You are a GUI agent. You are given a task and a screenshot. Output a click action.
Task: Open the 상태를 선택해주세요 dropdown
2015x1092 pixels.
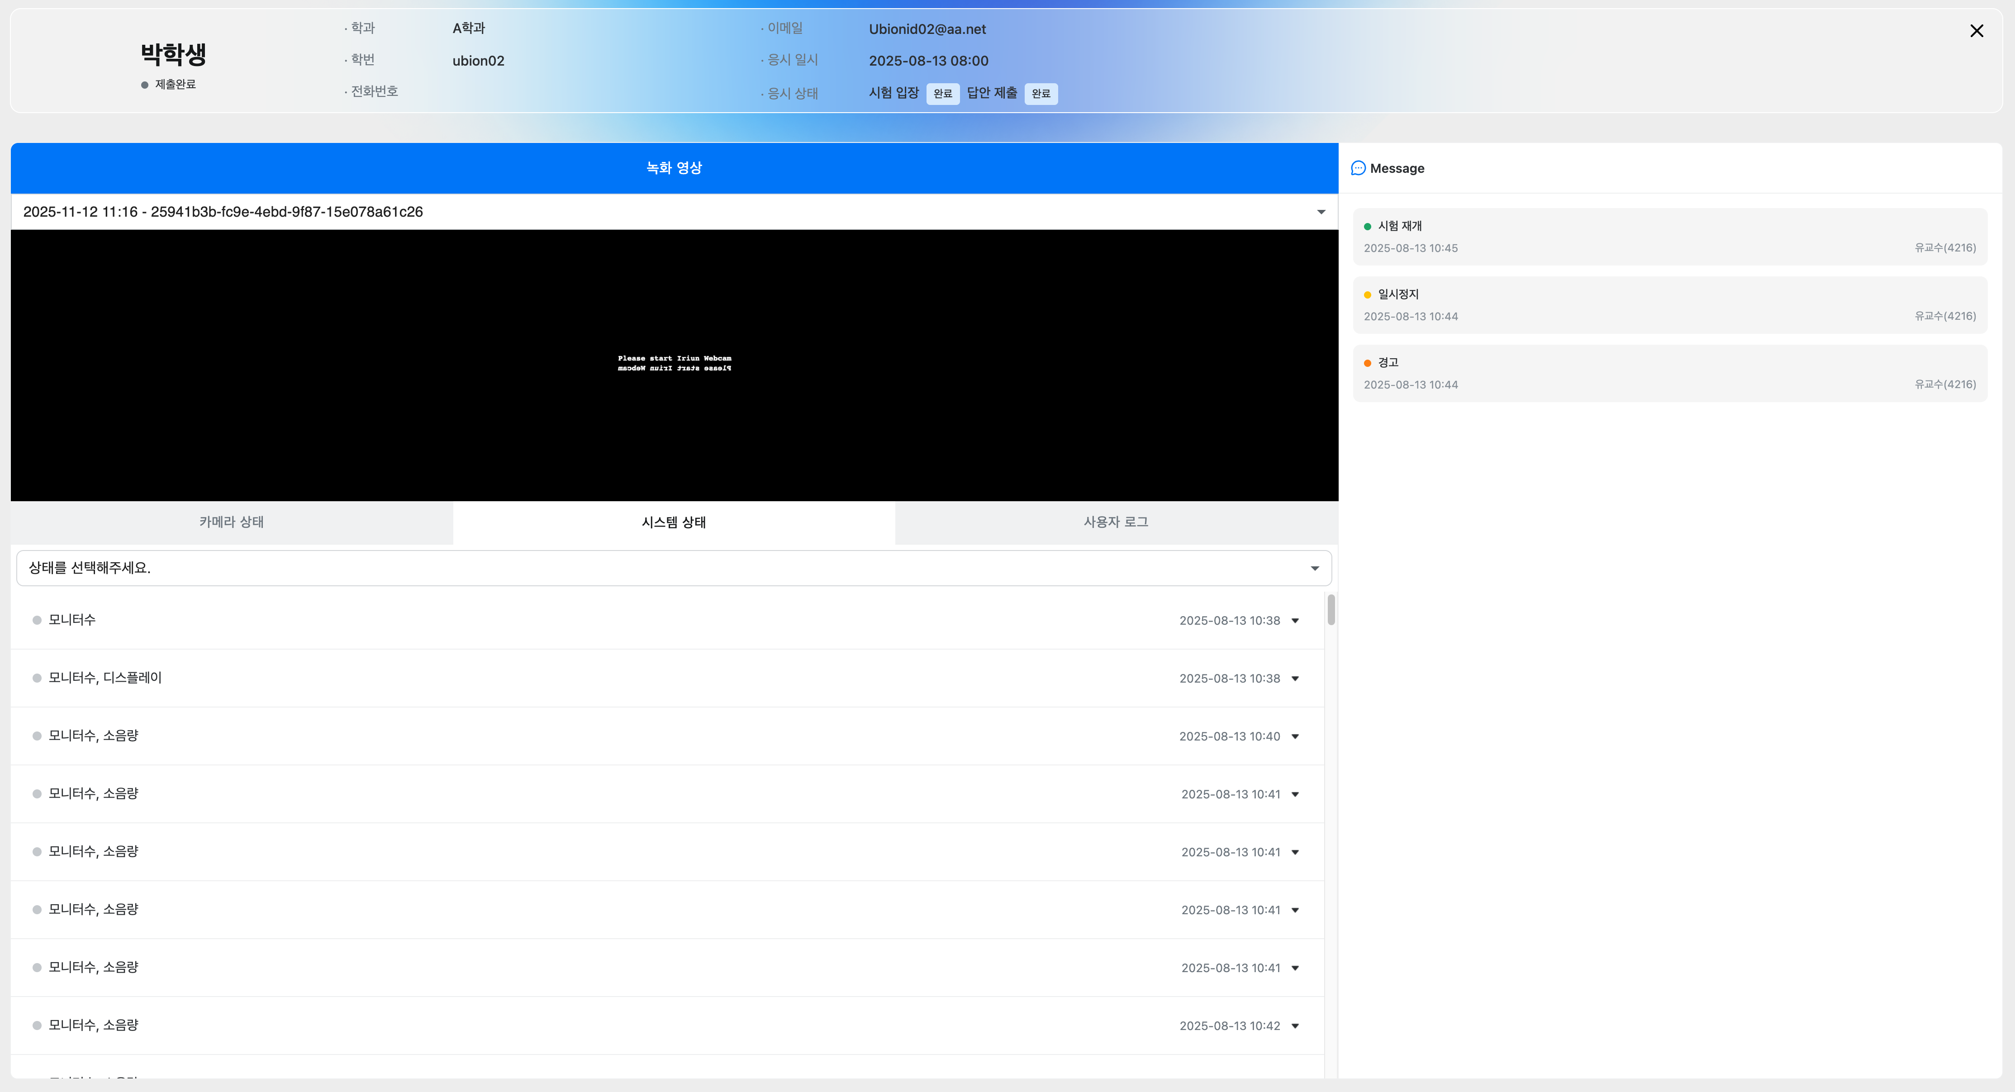point(1314,569)
